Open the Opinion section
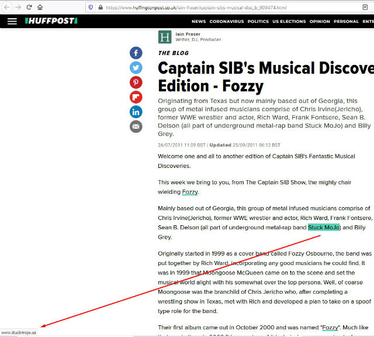 click(x=320, y=22)
